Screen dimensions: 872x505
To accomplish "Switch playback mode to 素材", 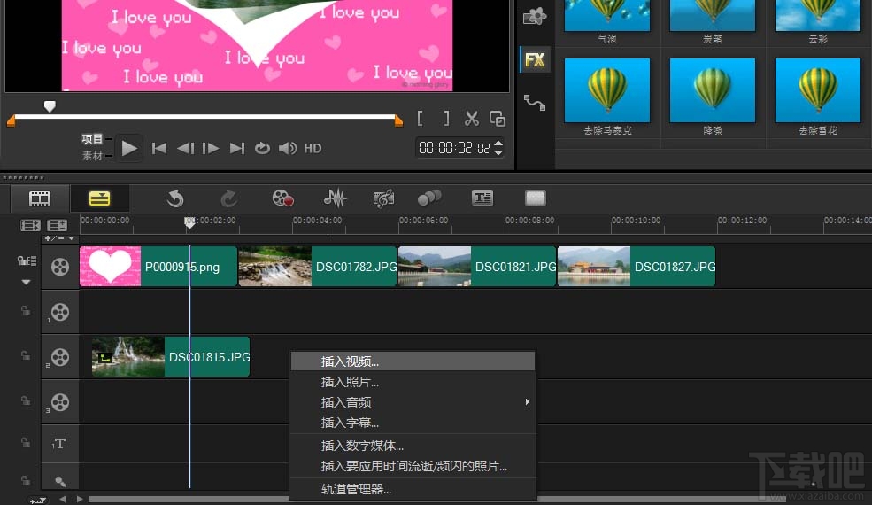I will pos(92,156).
